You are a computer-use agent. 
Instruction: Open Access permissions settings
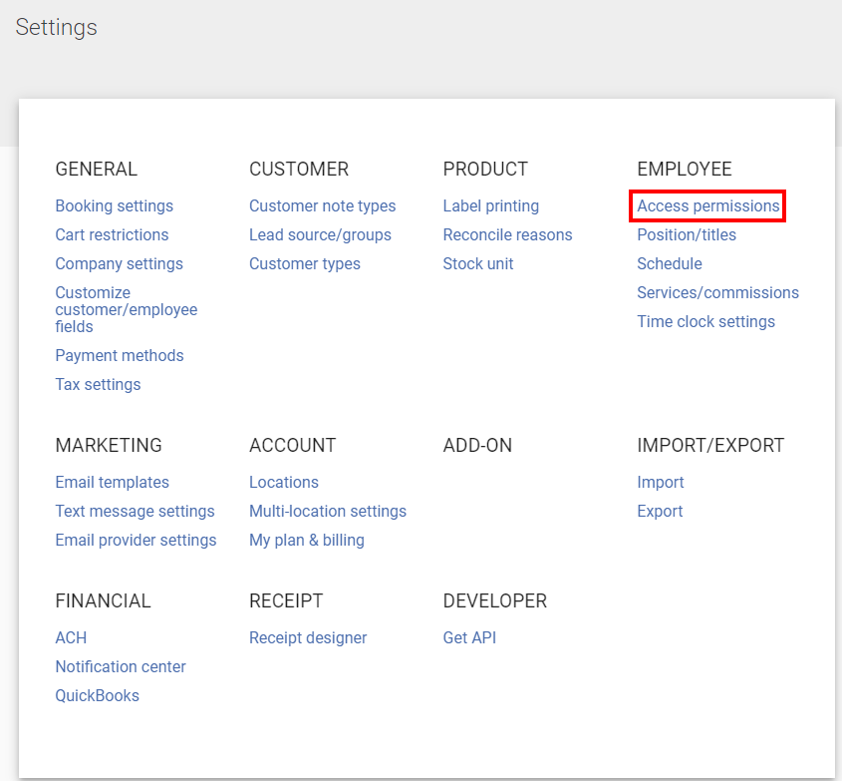pos(707,206)
